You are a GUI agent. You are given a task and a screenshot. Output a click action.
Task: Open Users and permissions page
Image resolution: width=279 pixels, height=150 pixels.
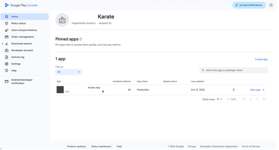[x=25, y=30]
